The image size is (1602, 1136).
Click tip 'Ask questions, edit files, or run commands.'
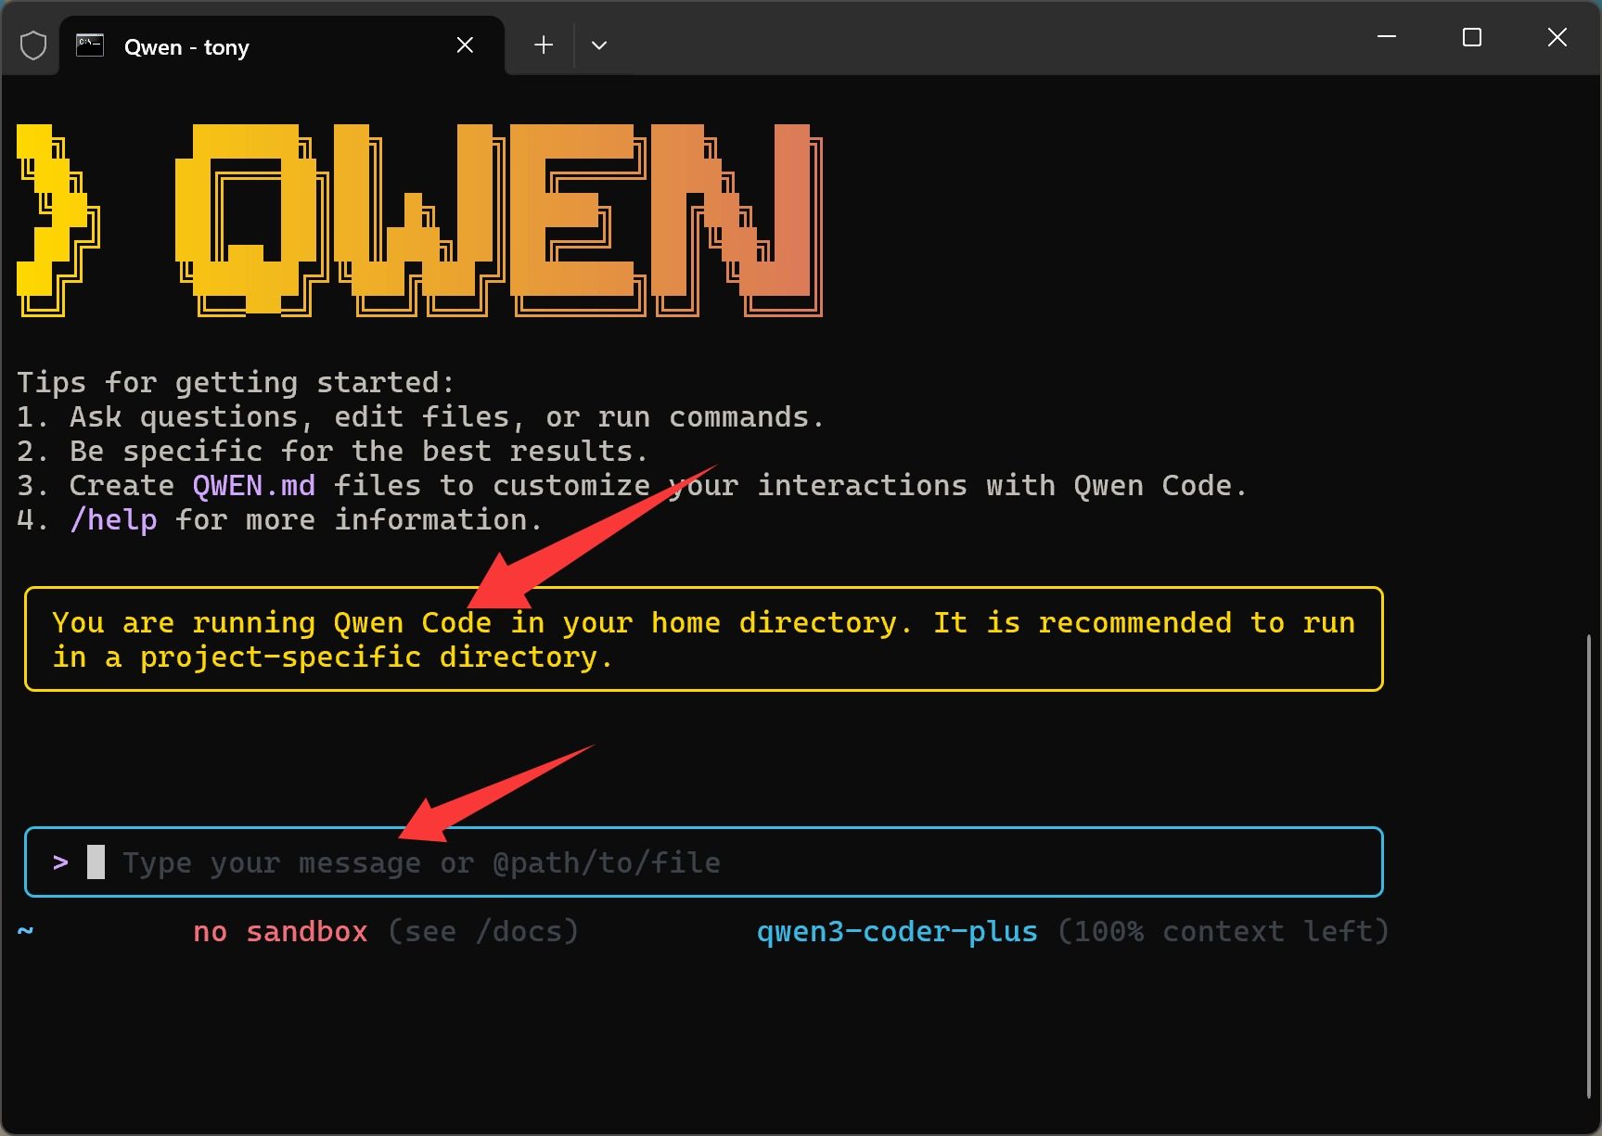point(446,417)
